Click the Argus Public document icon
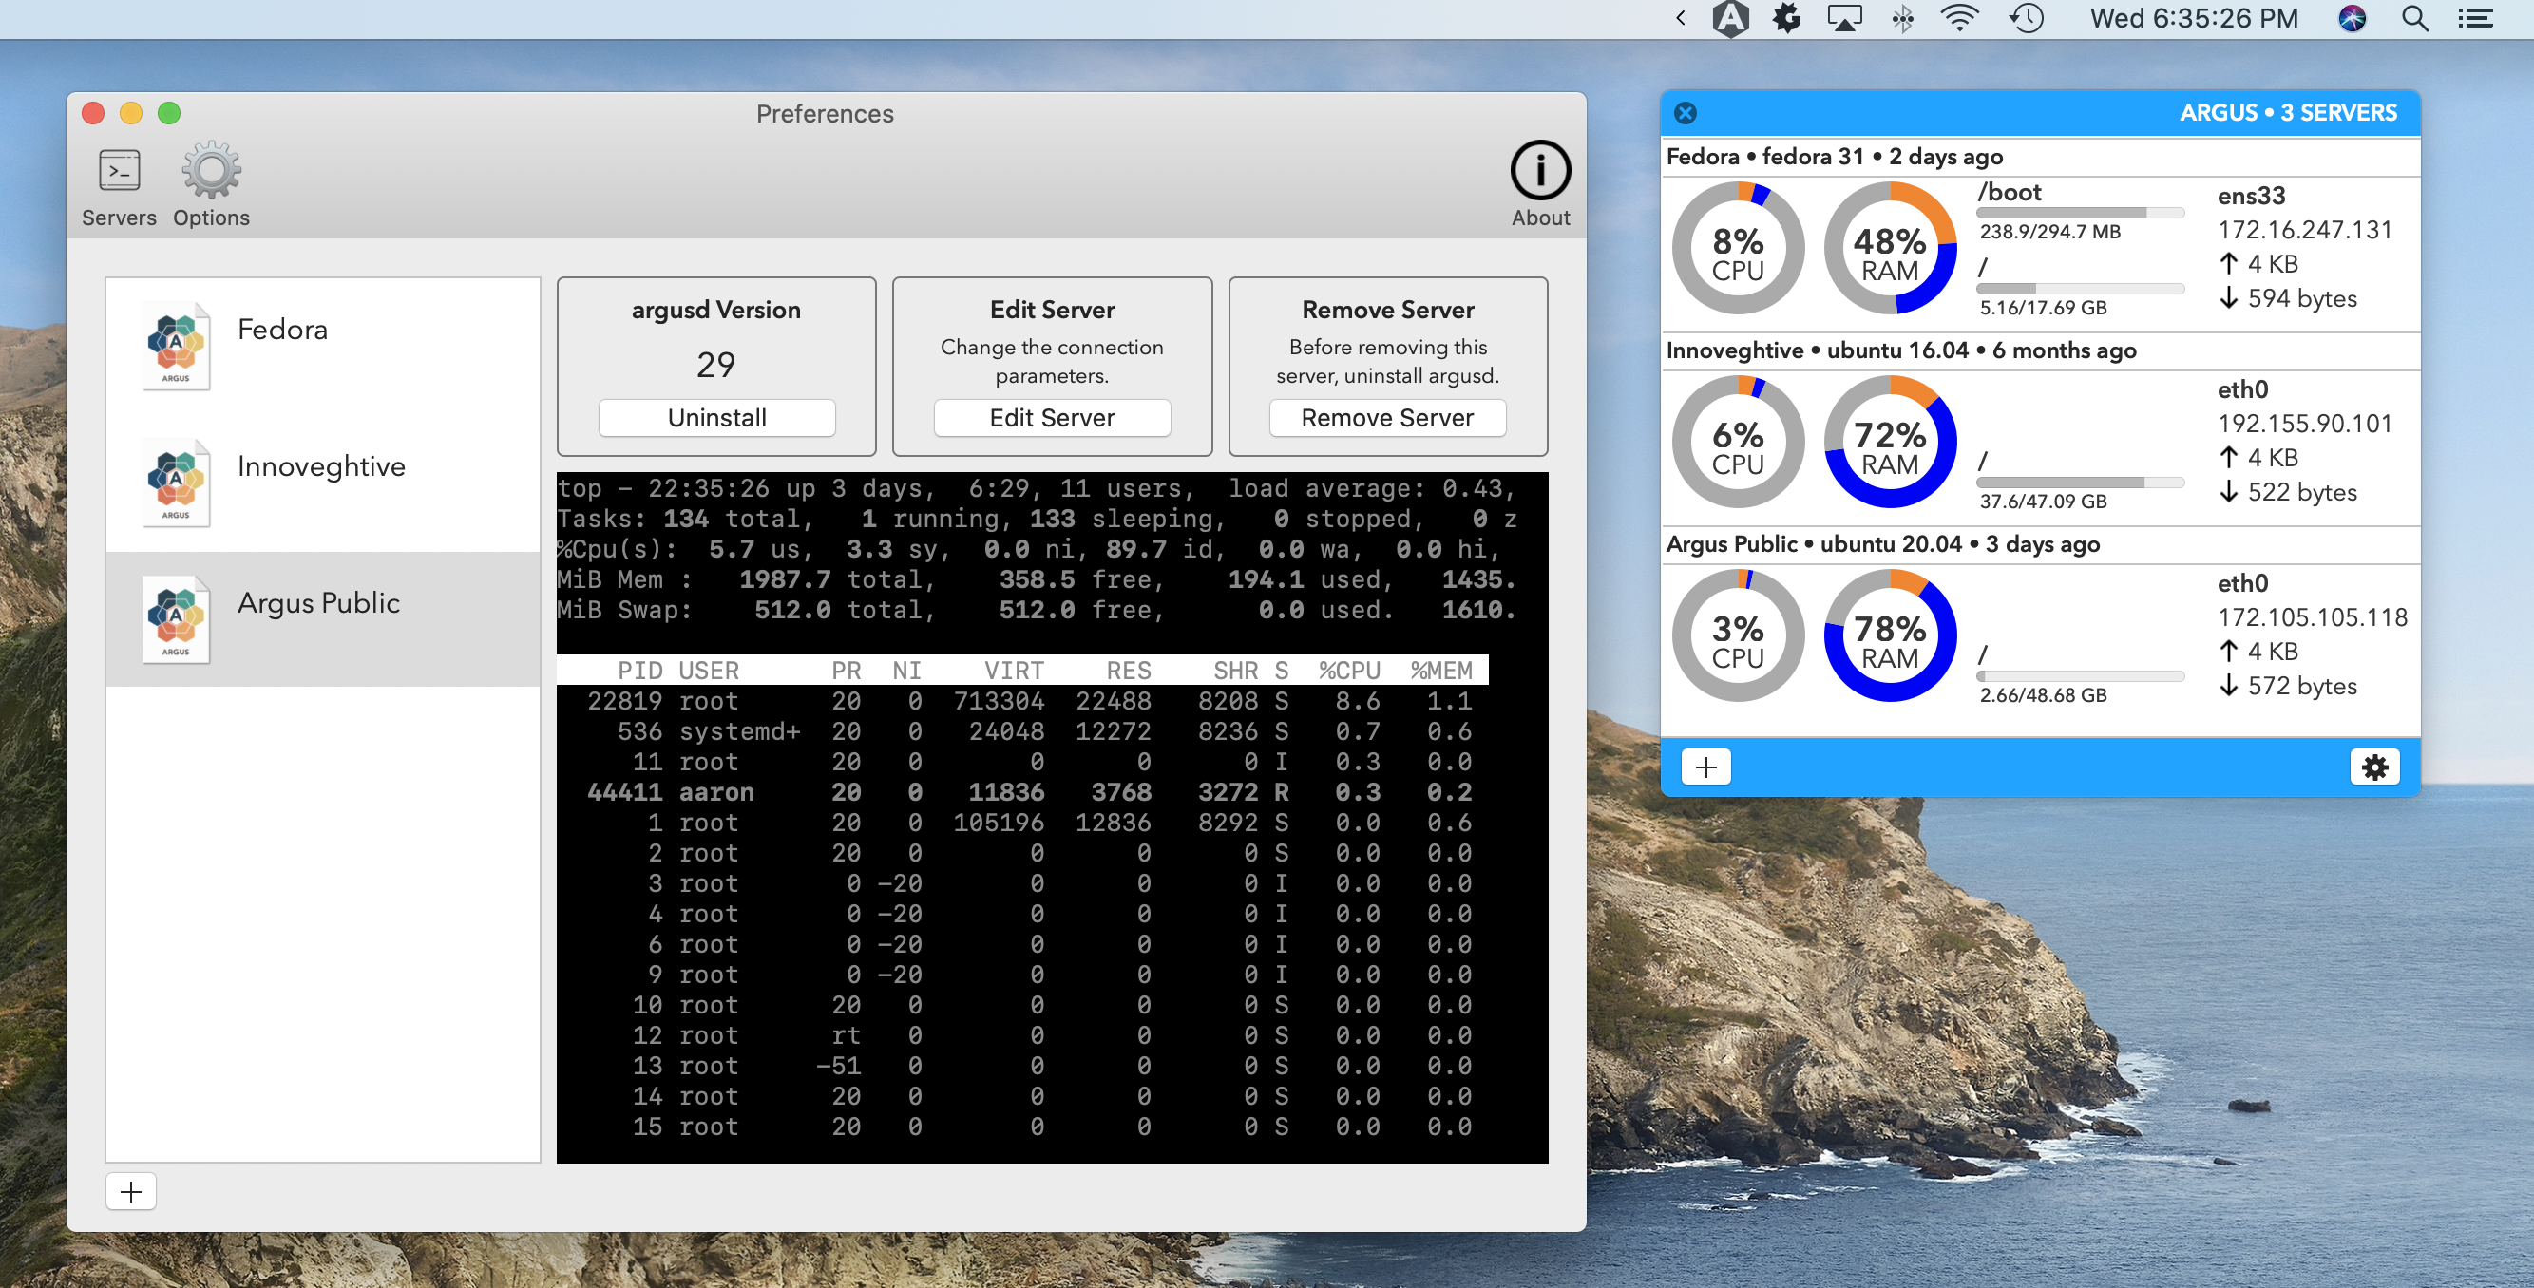Viewport: 2534px width, 1288px height. (176, 619)
